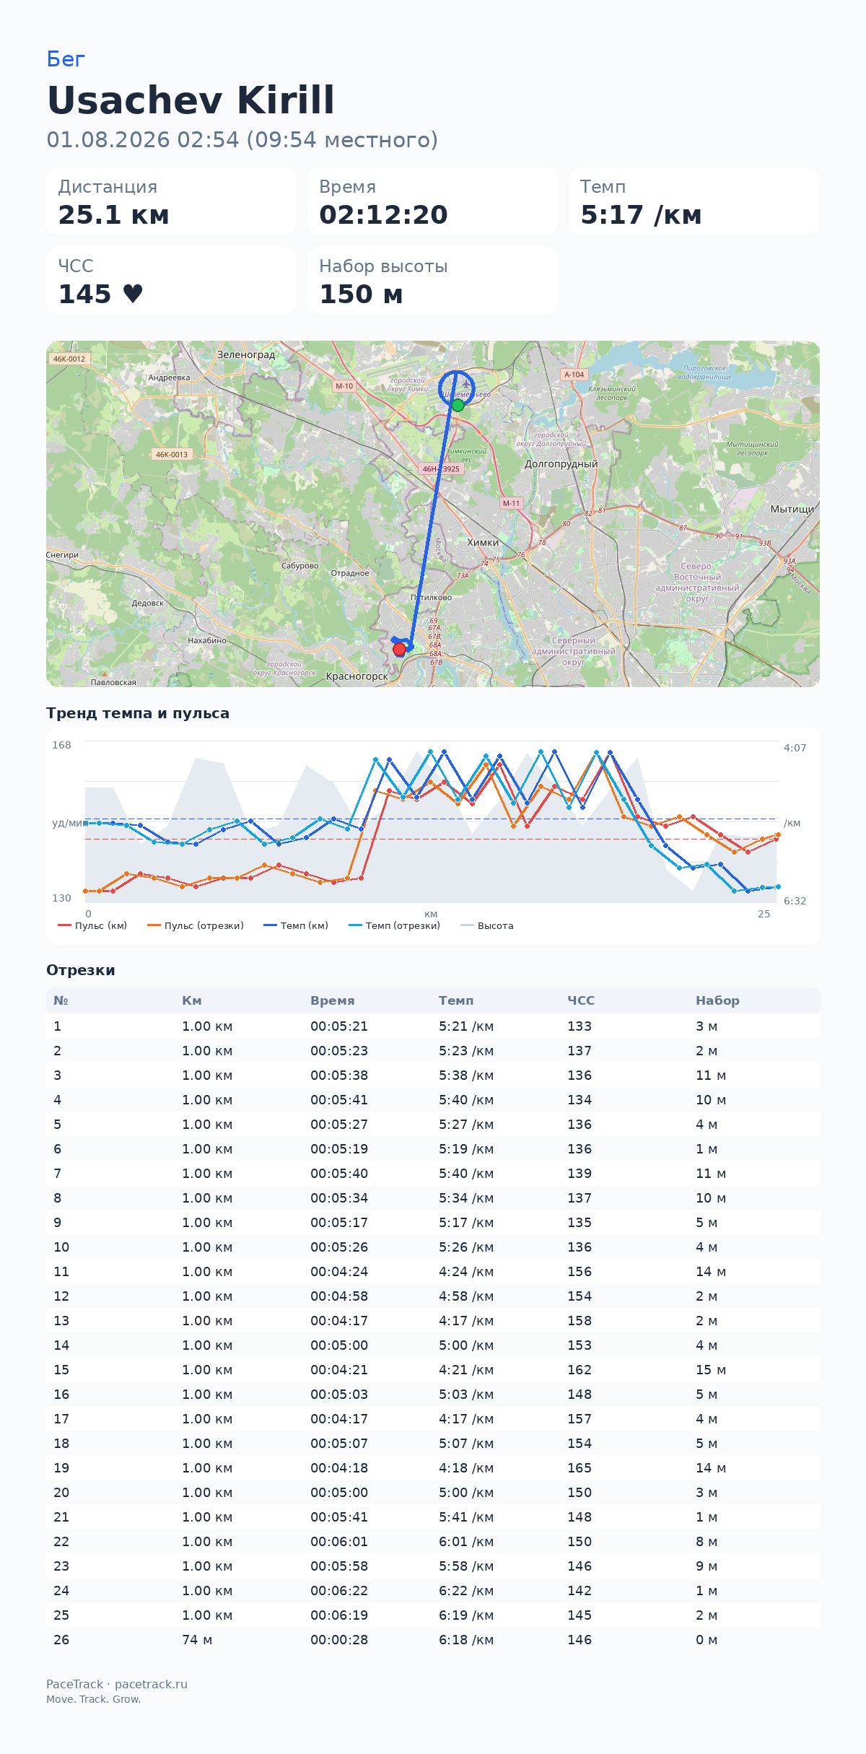
Task: Click the M-11 road badge on map
Action: pos(511,503)
